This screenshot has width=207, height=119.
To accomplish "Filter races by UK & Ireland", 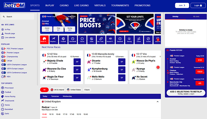I will click(x=57, y=90).
